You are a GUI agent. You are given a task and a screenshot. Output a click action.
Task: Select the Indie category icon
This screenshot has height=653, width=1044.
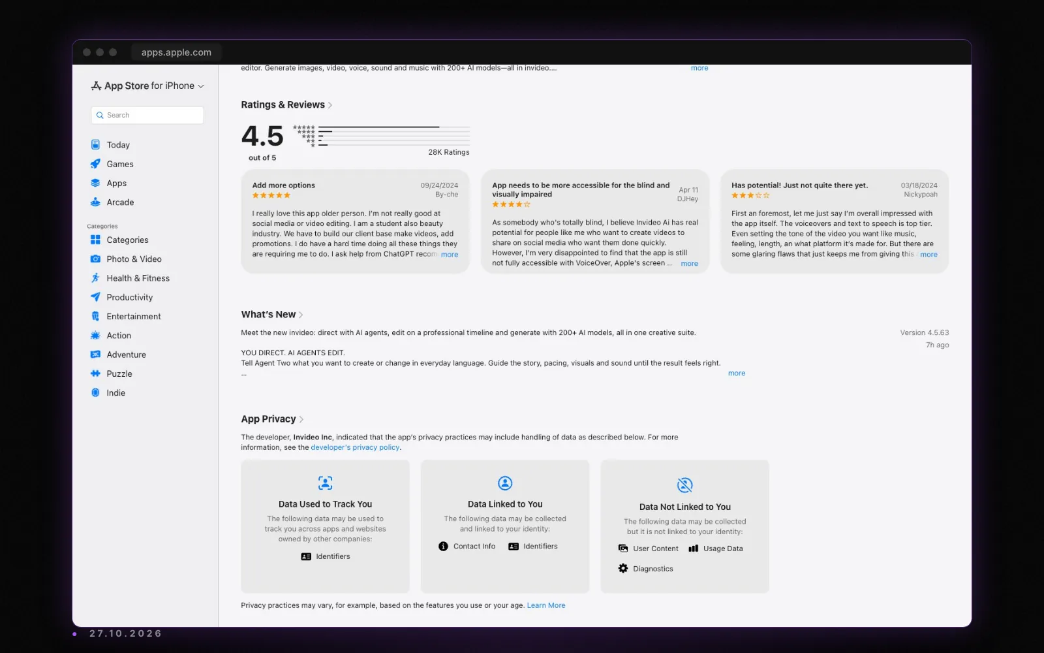point(95,392)
